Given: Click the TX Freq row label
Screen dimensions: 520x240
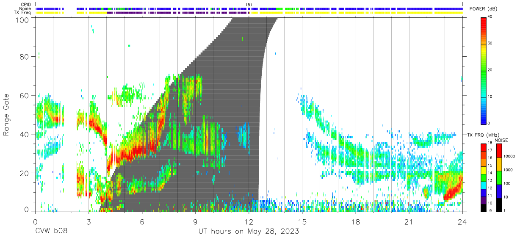Looking at the screenshot, I should click(x=22, y=12).
